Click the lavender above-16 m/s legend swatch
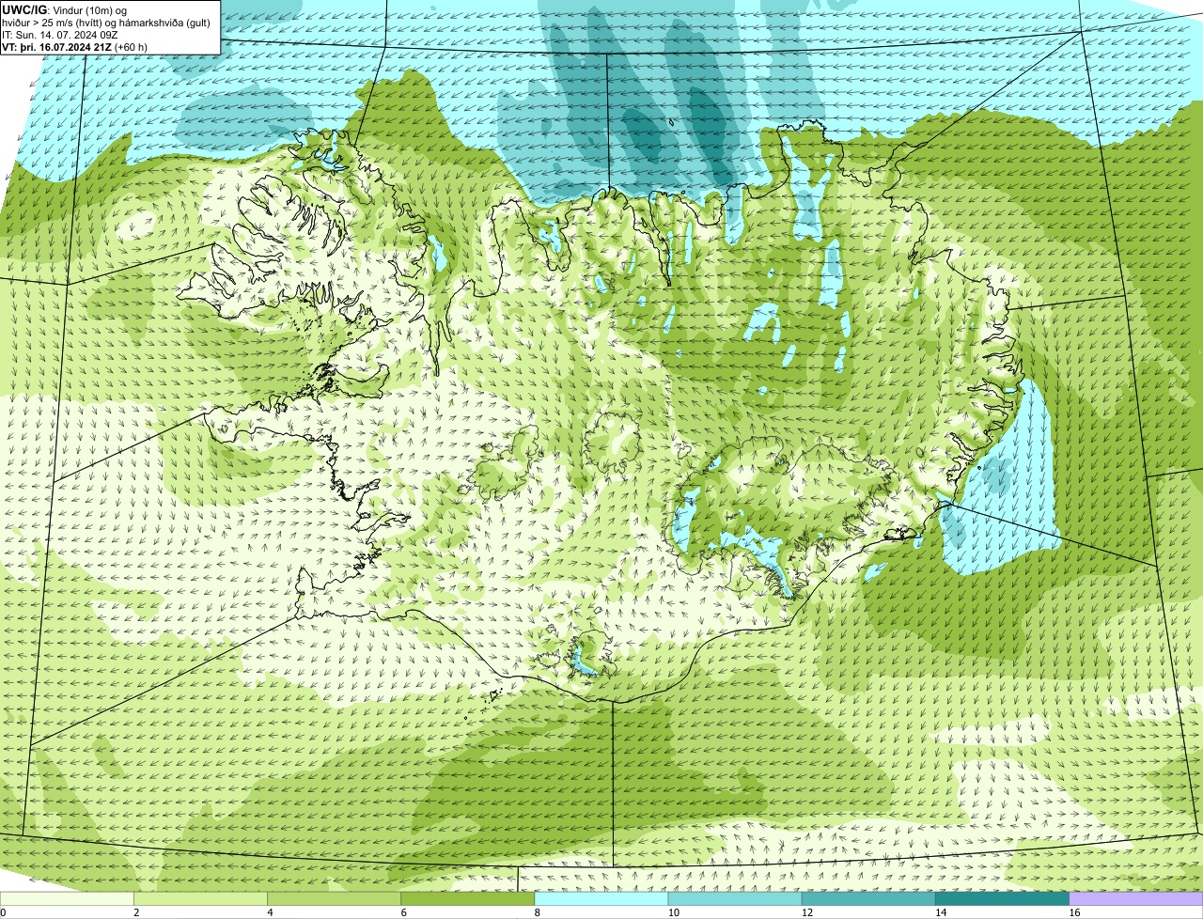Image resolution: width=1203 pixels, height=919 pixels. [1135, 898]
